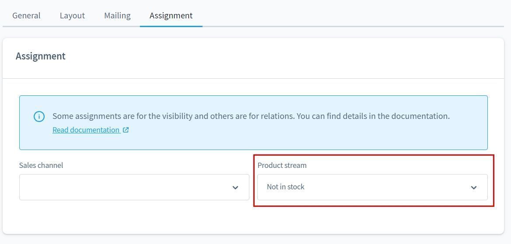511x244 pixels.
Task: Switch to the General tab
Action: pos(26,15)
